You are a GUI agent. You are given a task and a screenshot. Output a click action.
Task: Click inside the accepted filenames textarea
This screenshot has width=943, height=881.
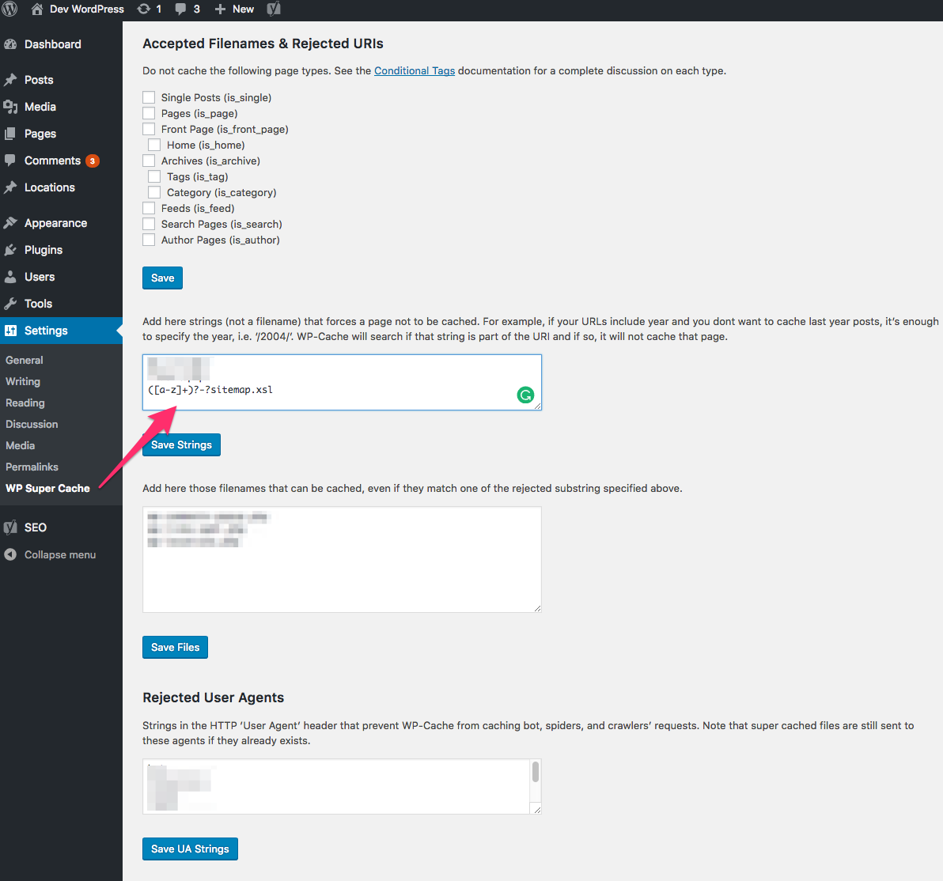coord(343,560)
